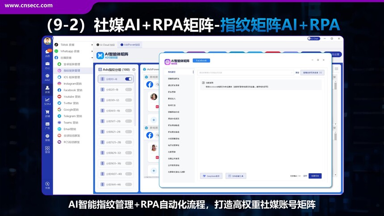The width and height of the screenshot is (384, 216).
Task: Select the Facebook tab in the dialog
Action: 201,61
